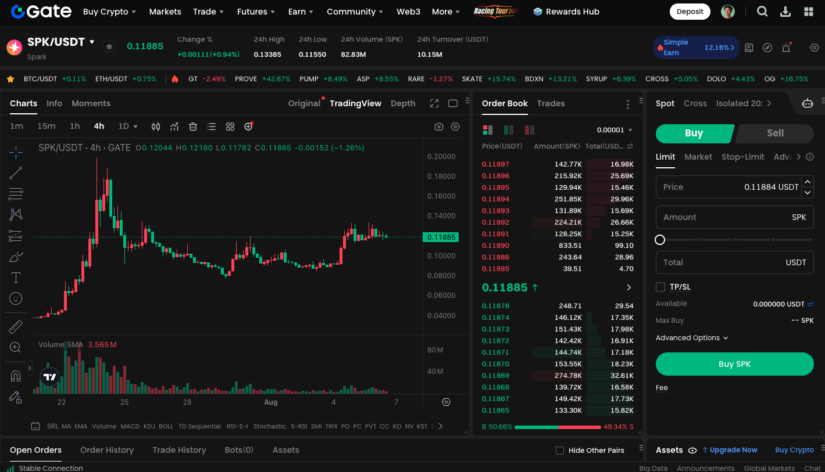Open the pattern drawing tools

coord(16,215)
